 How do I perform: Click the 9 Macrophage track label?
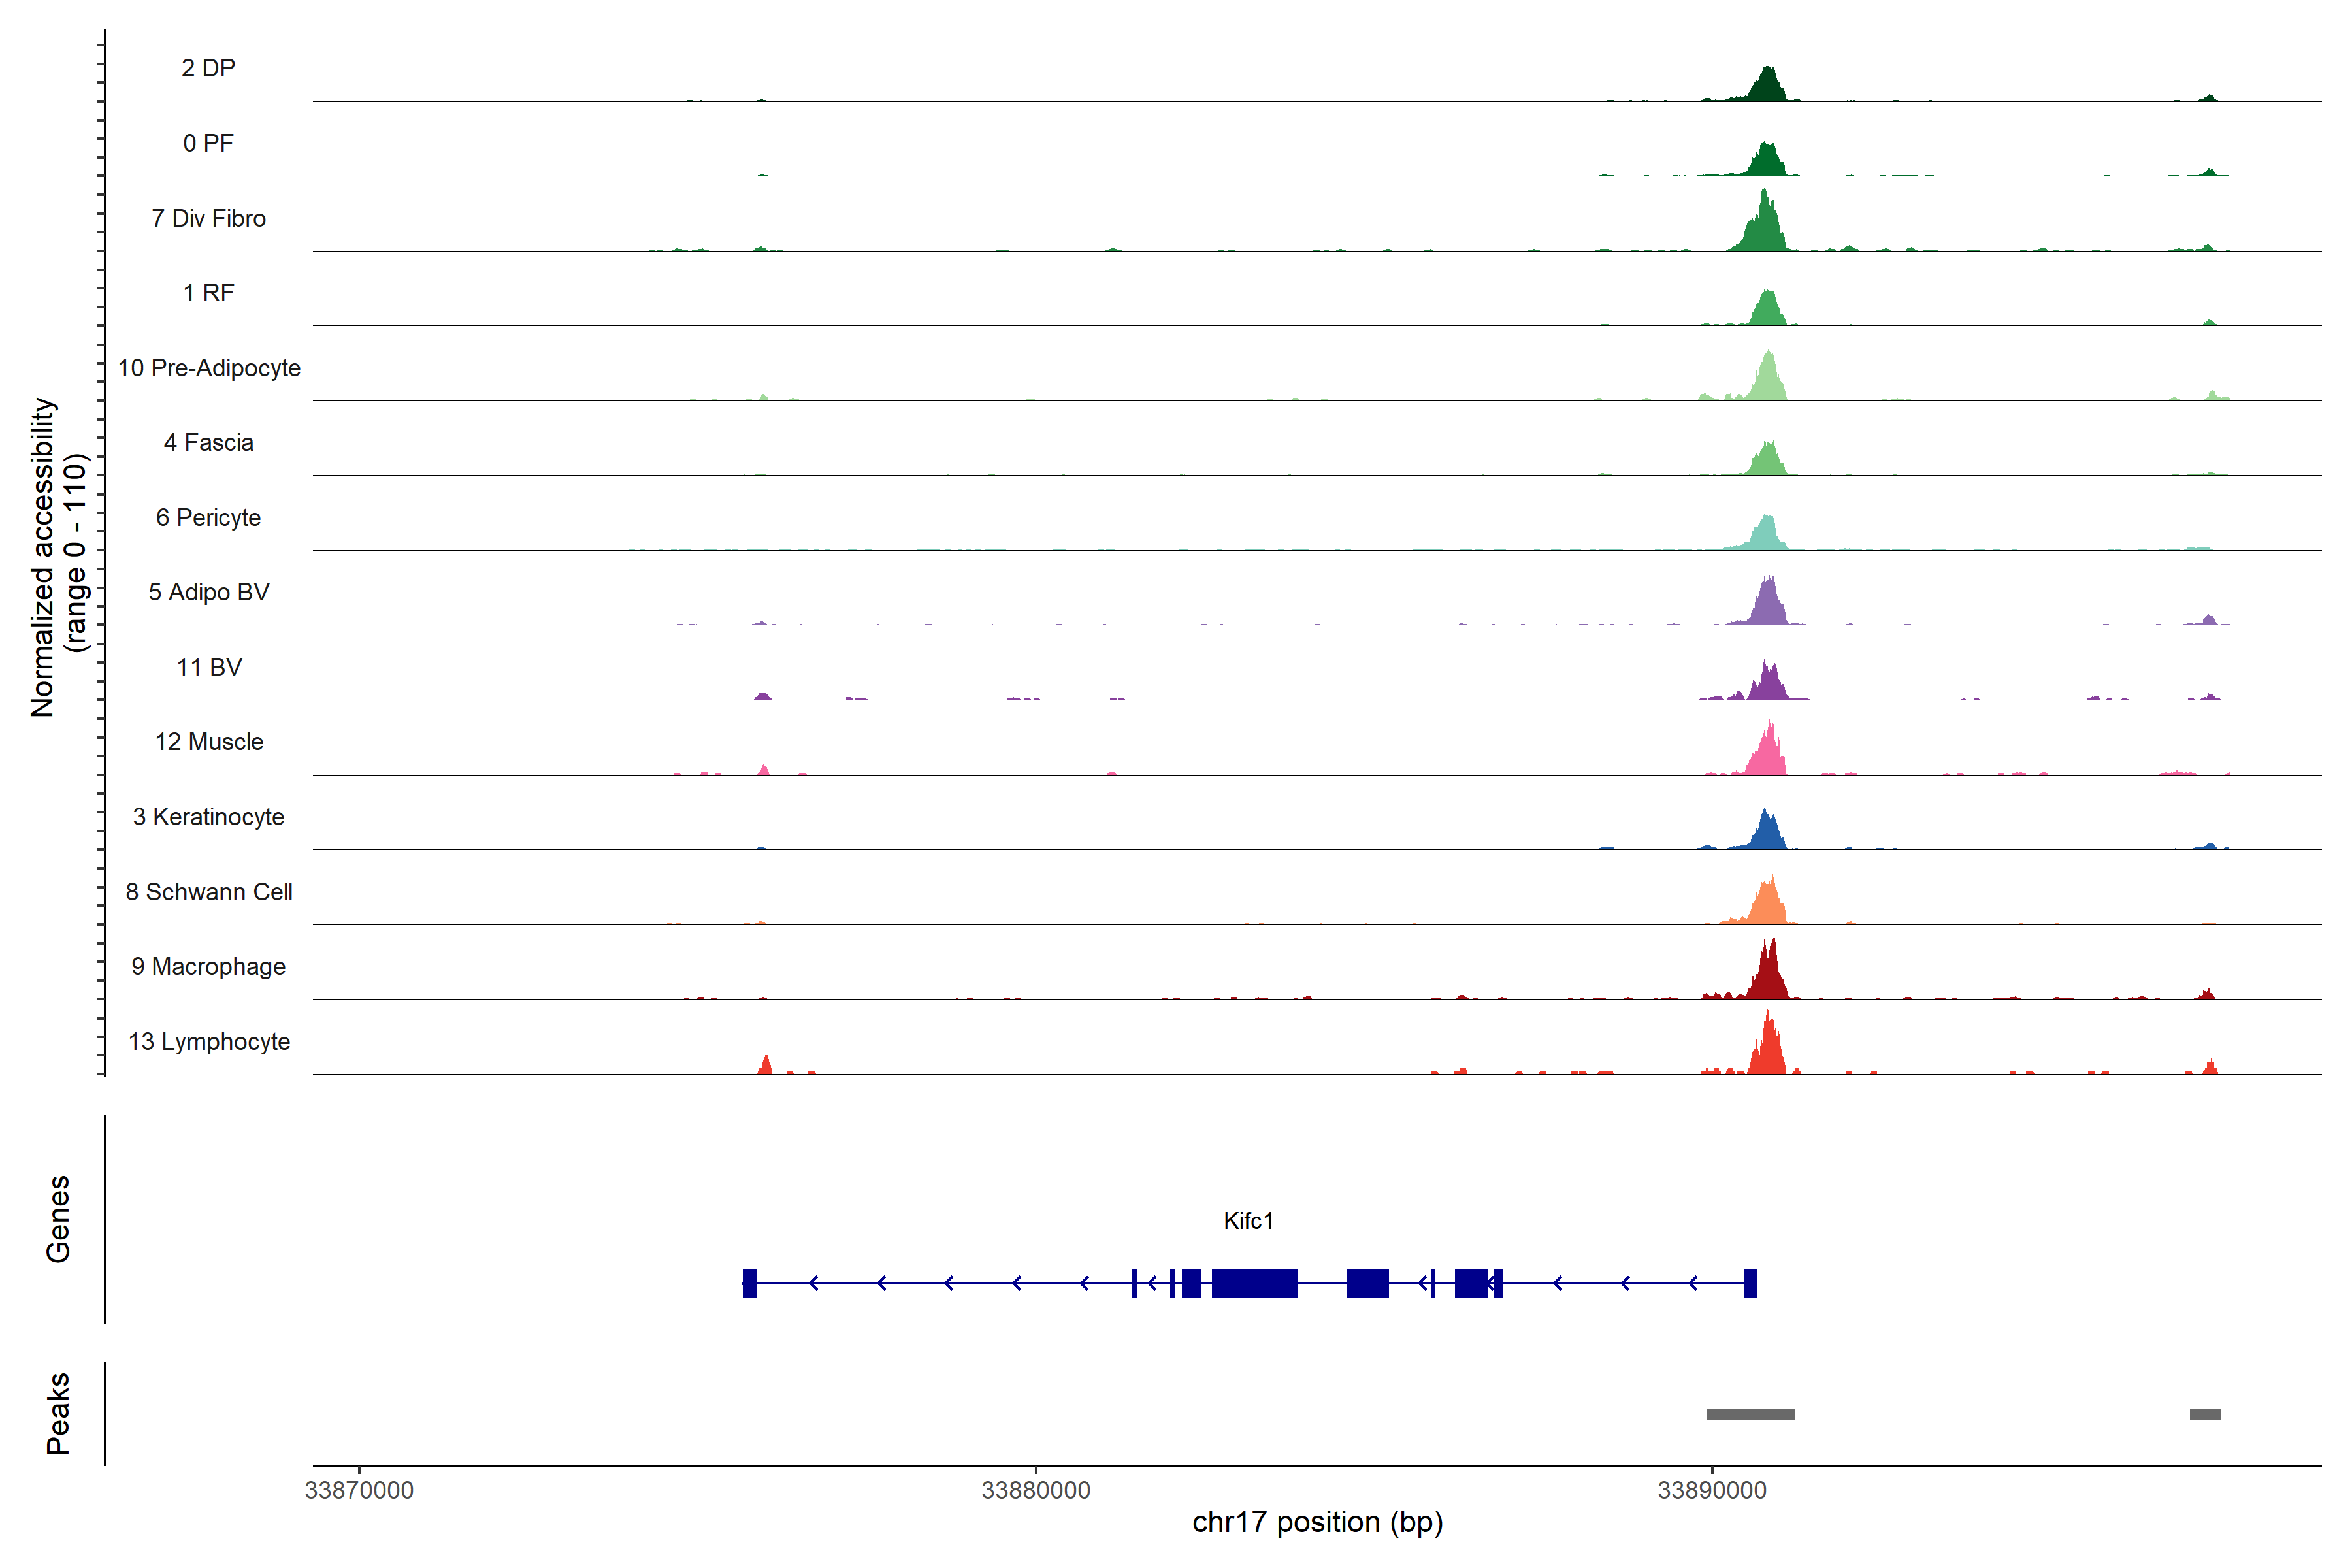pos(208,966)
